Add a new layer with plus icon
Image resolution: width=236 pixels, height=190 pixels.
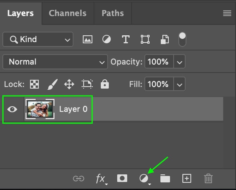(187, 178)
